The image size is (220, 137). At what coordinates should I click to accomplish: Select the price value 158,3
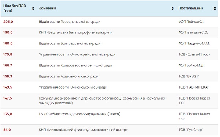click(8, 76)
